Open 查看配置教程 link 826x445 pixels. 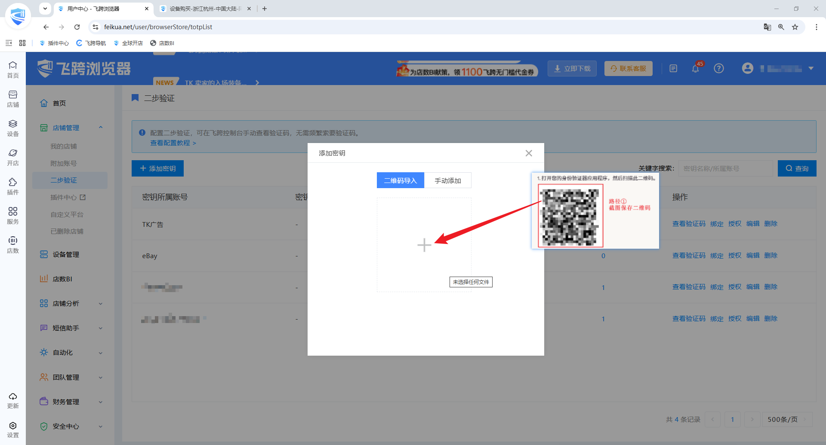tap(173, 143)
